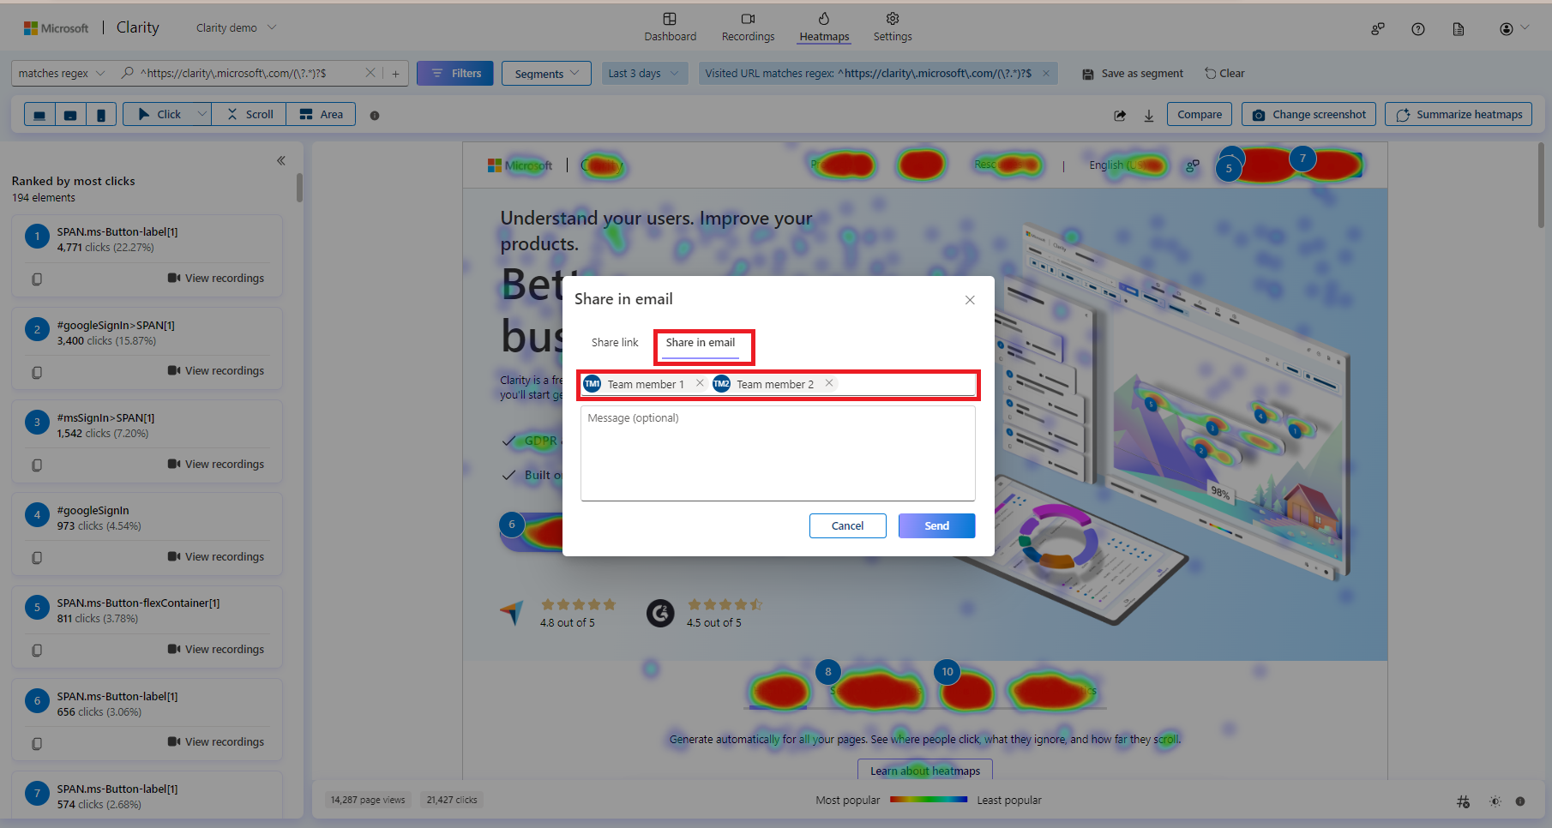Click the info icon beside the Area button
The width and height of the screenshot is (1552, 828).
(375, 116)
